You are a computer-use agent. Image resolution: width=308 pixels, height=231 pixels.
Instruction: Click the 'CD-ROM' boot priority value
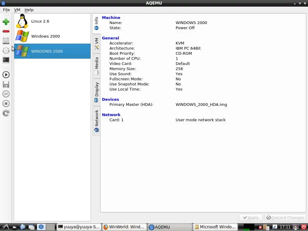click(184, 54)
